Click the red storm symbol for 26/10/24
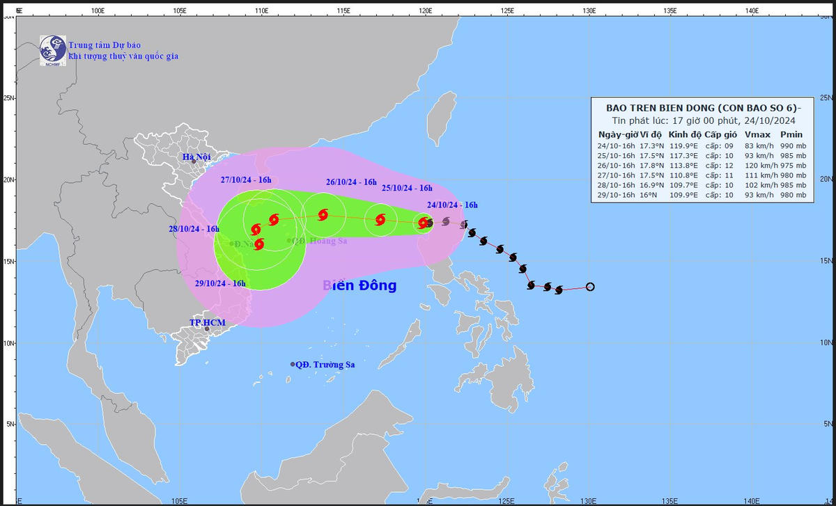Viewport: 836px width, 506px height. coord(323,214)
